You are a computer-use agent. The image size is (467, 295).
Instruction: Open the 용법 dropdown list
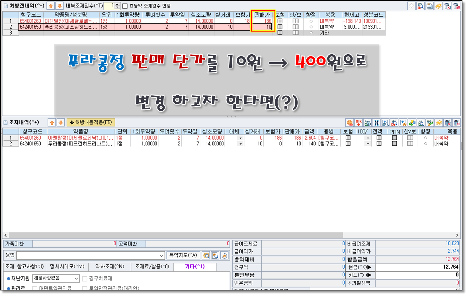click(x=161, y=255)
